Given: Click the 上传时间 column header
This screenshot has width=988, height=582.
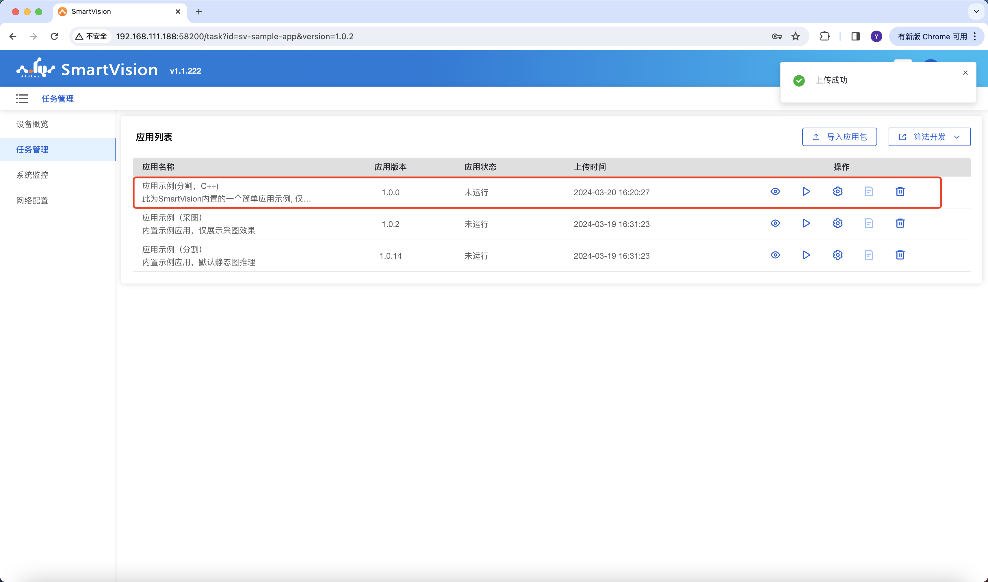Looking at the screenshot, I should tap(590, 167).
